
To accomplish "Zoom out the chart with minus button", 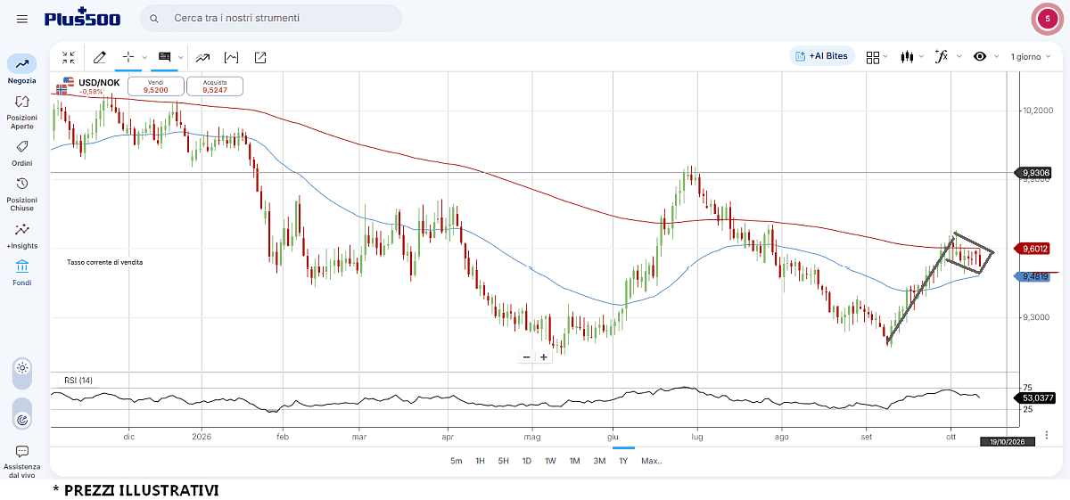I will point(526,357).
